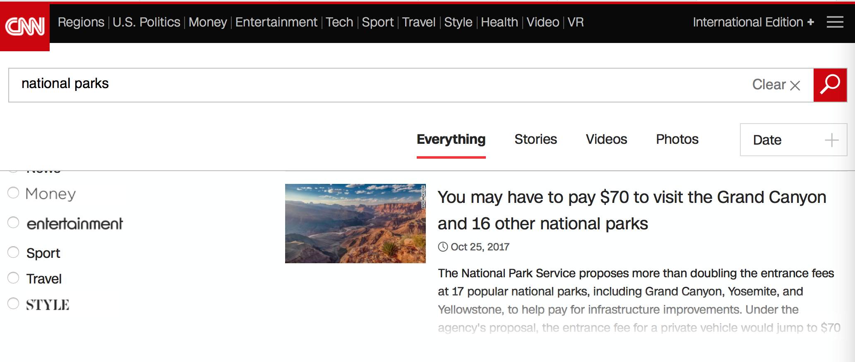The height and width of the screenshot is (362, 855).
Task: Open Sport in the top navigation
Action: click(x=378, y=22)
